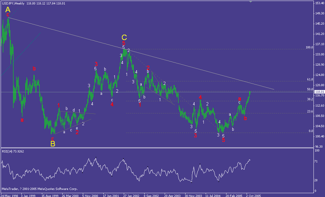Click 133.00 on the price scale
Screen dimensions: 325x197
click(x=320, y=54)
